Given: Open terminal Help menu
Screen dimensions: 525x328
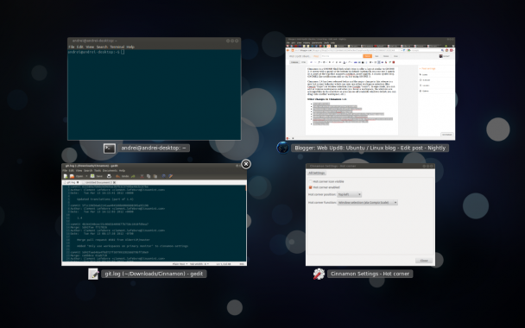Looking at the screenshot, I should click(x=130, y=47).
